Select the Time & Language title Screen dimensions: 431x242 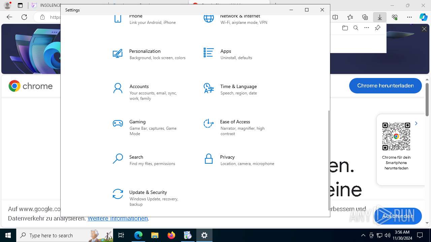click(238, 86)
